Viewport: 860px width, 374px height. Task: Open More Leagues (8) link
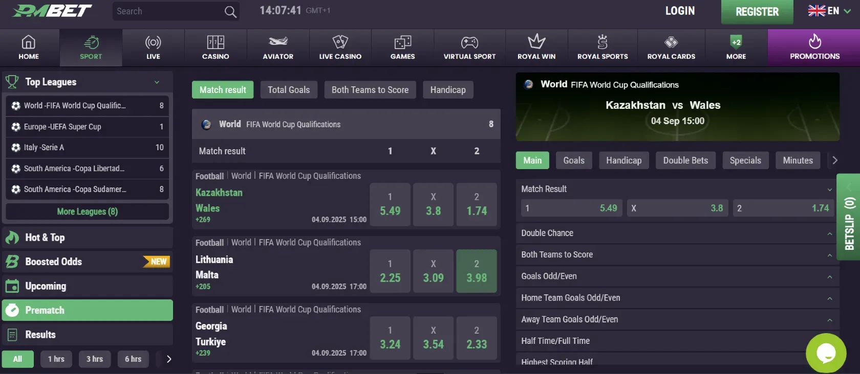(x=88, y=212)
